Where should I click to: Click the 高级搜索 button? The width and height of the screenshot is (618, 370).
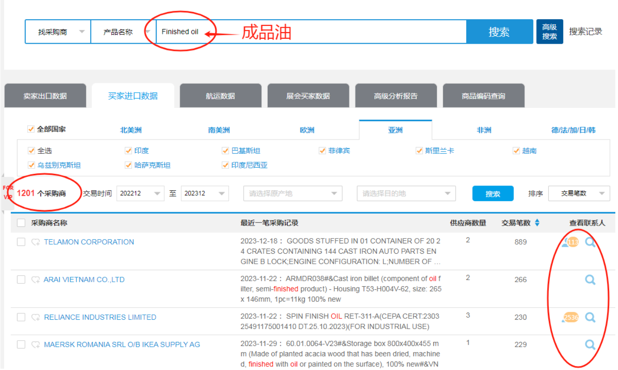[549, 32]
